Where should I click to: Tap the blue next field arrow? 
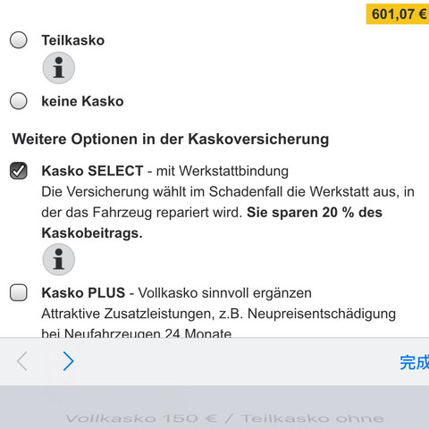point(68,361)
